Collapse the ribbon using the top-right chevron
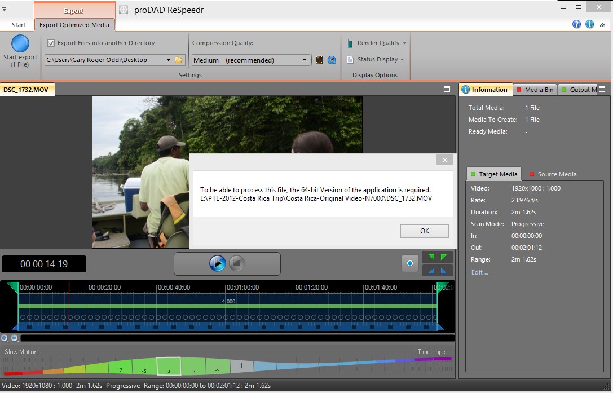 pos(603,25)
